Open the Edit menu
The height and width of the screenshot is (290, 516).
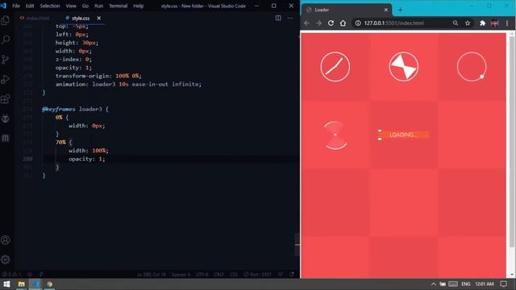(x=30, y=6)
